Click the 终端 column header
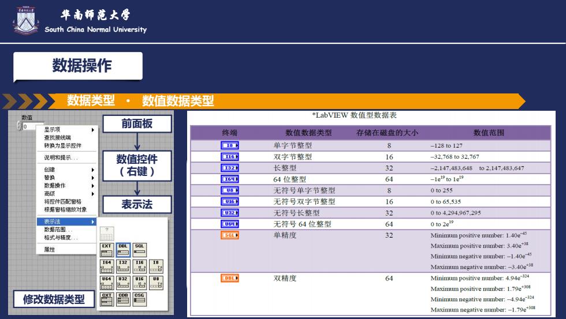This screenshot has height=319, width=566. click(230, 133)
